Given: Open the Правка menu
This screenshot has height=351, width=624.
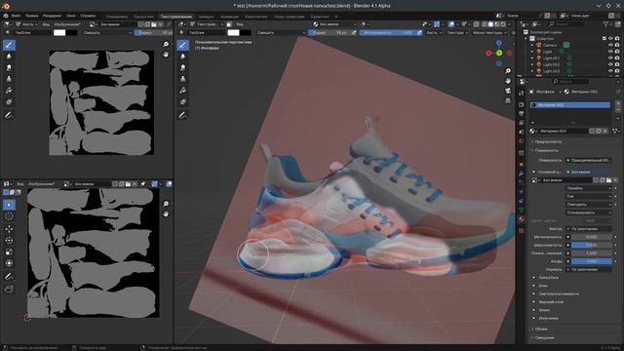Looking at the screenshot, I should coord(32,16).
